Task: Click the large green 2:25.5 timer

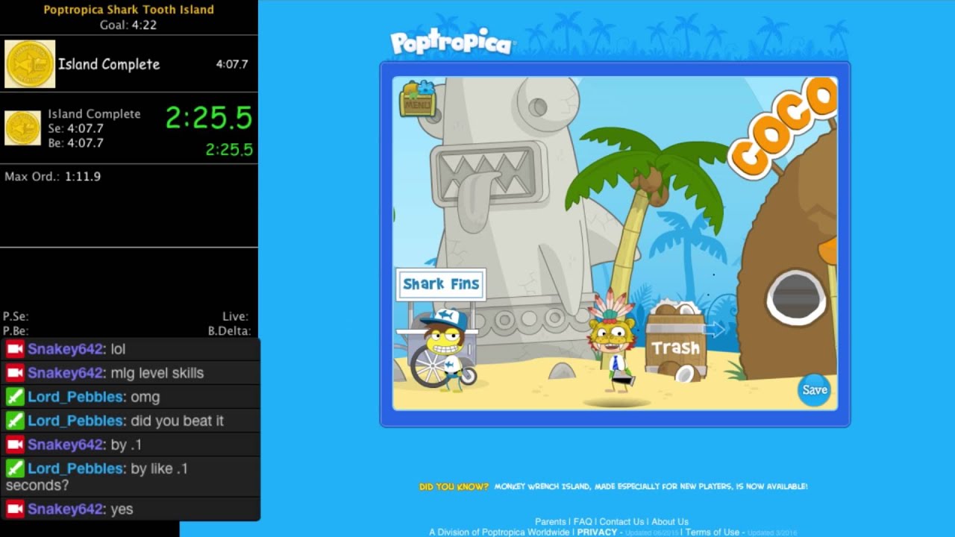Action: [209, 118]
